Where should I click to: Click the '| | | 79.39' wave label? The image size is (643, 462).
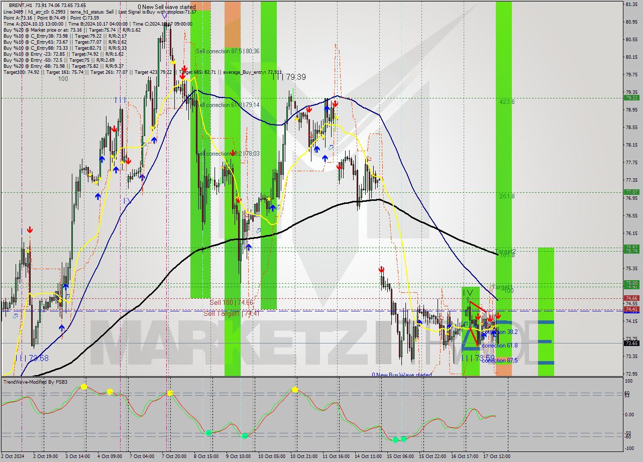289,77
